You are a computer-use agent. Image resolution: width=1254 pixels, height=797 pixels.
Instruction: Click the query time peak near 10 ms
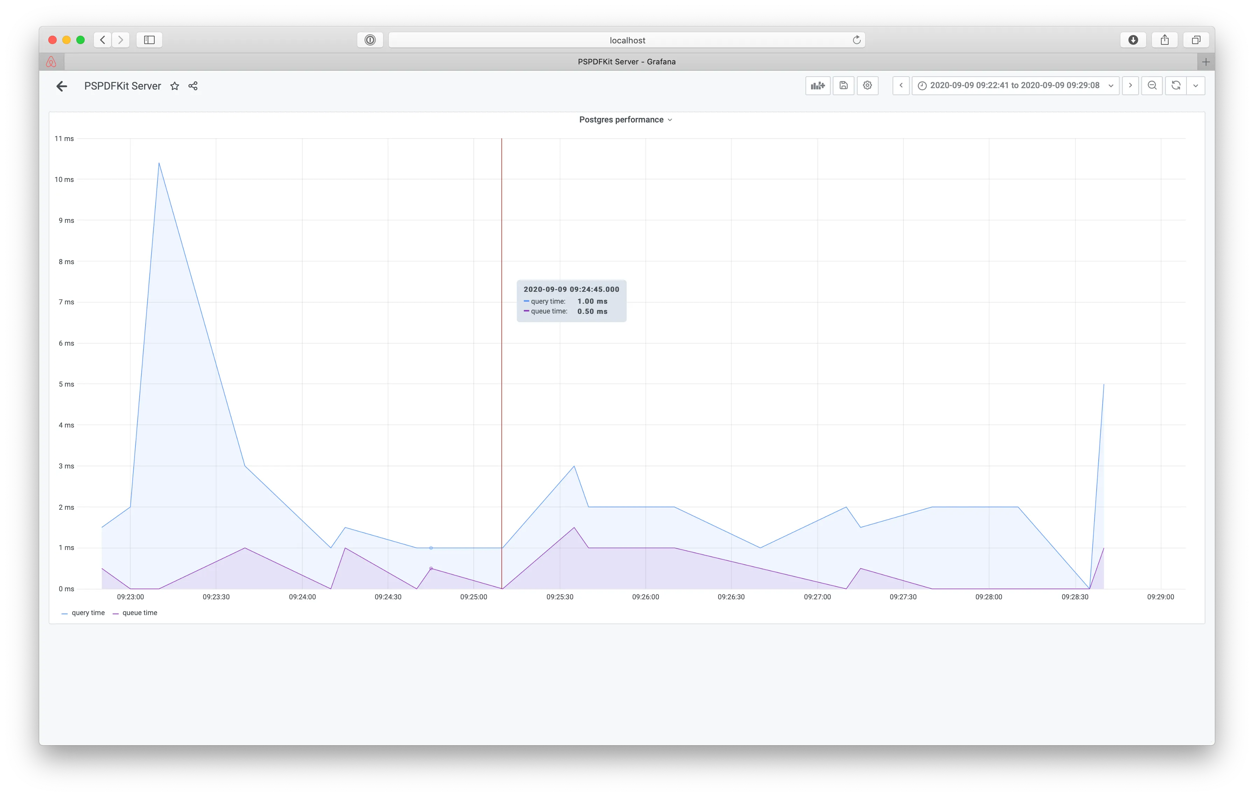[159, 163]
